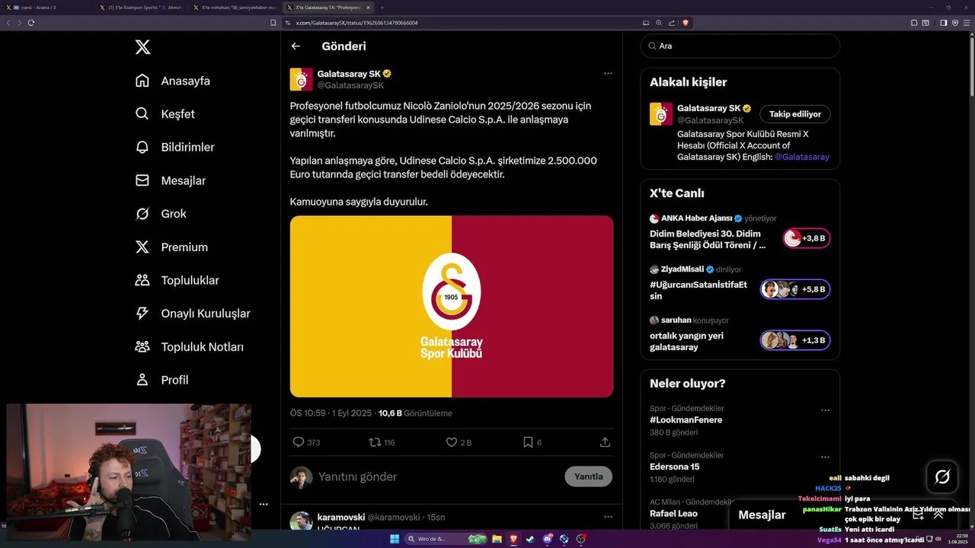975x548 pixels.
Task: Open Anasayfa from the sidebar
Action: [172, 81]
